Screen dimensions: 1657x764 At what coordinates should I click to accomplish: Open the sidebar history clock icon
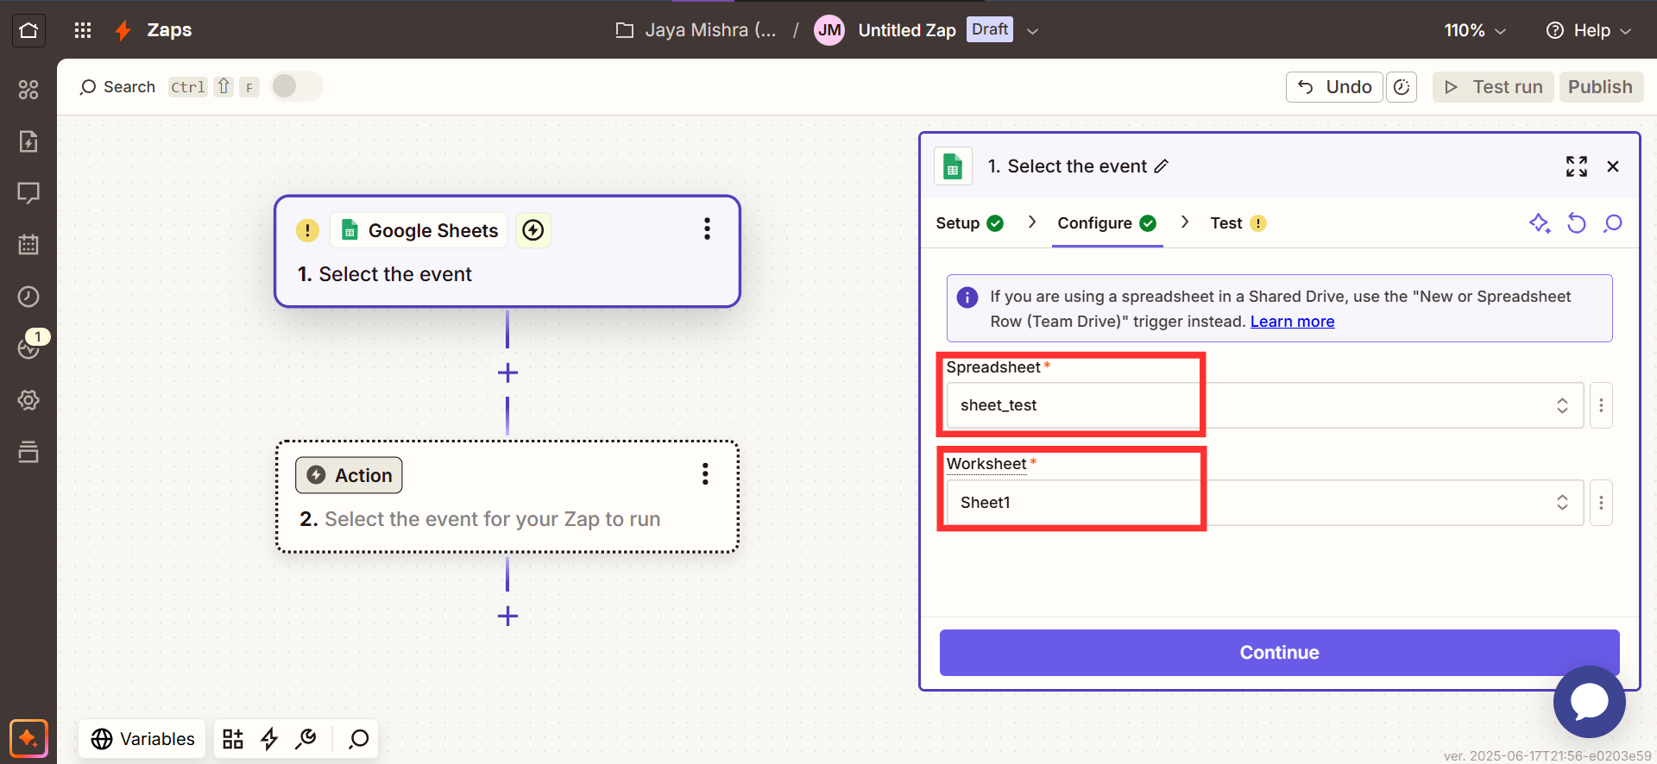click(28, 297)
